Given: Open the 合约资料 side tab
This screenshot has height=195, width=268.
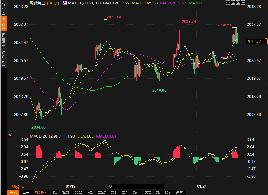Looking at the screenshot, I should click(3, 58).
